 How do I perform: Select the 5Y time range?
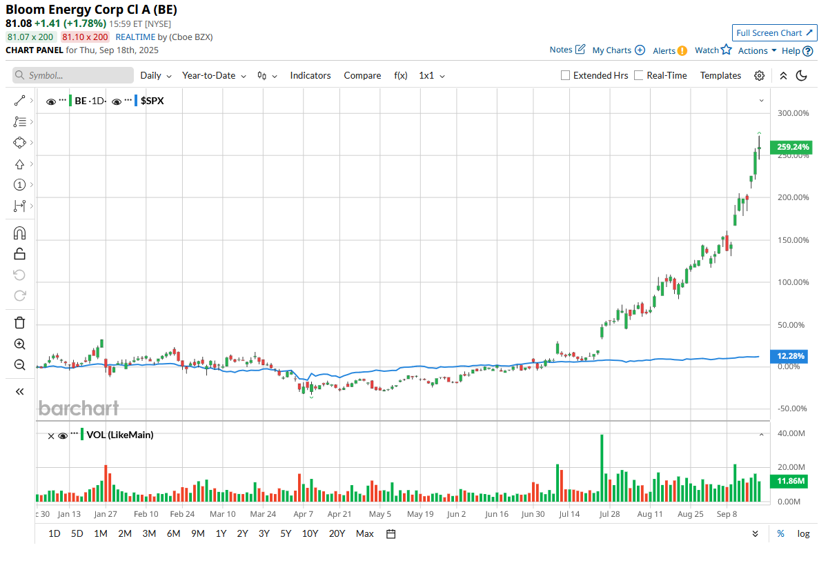286,534
